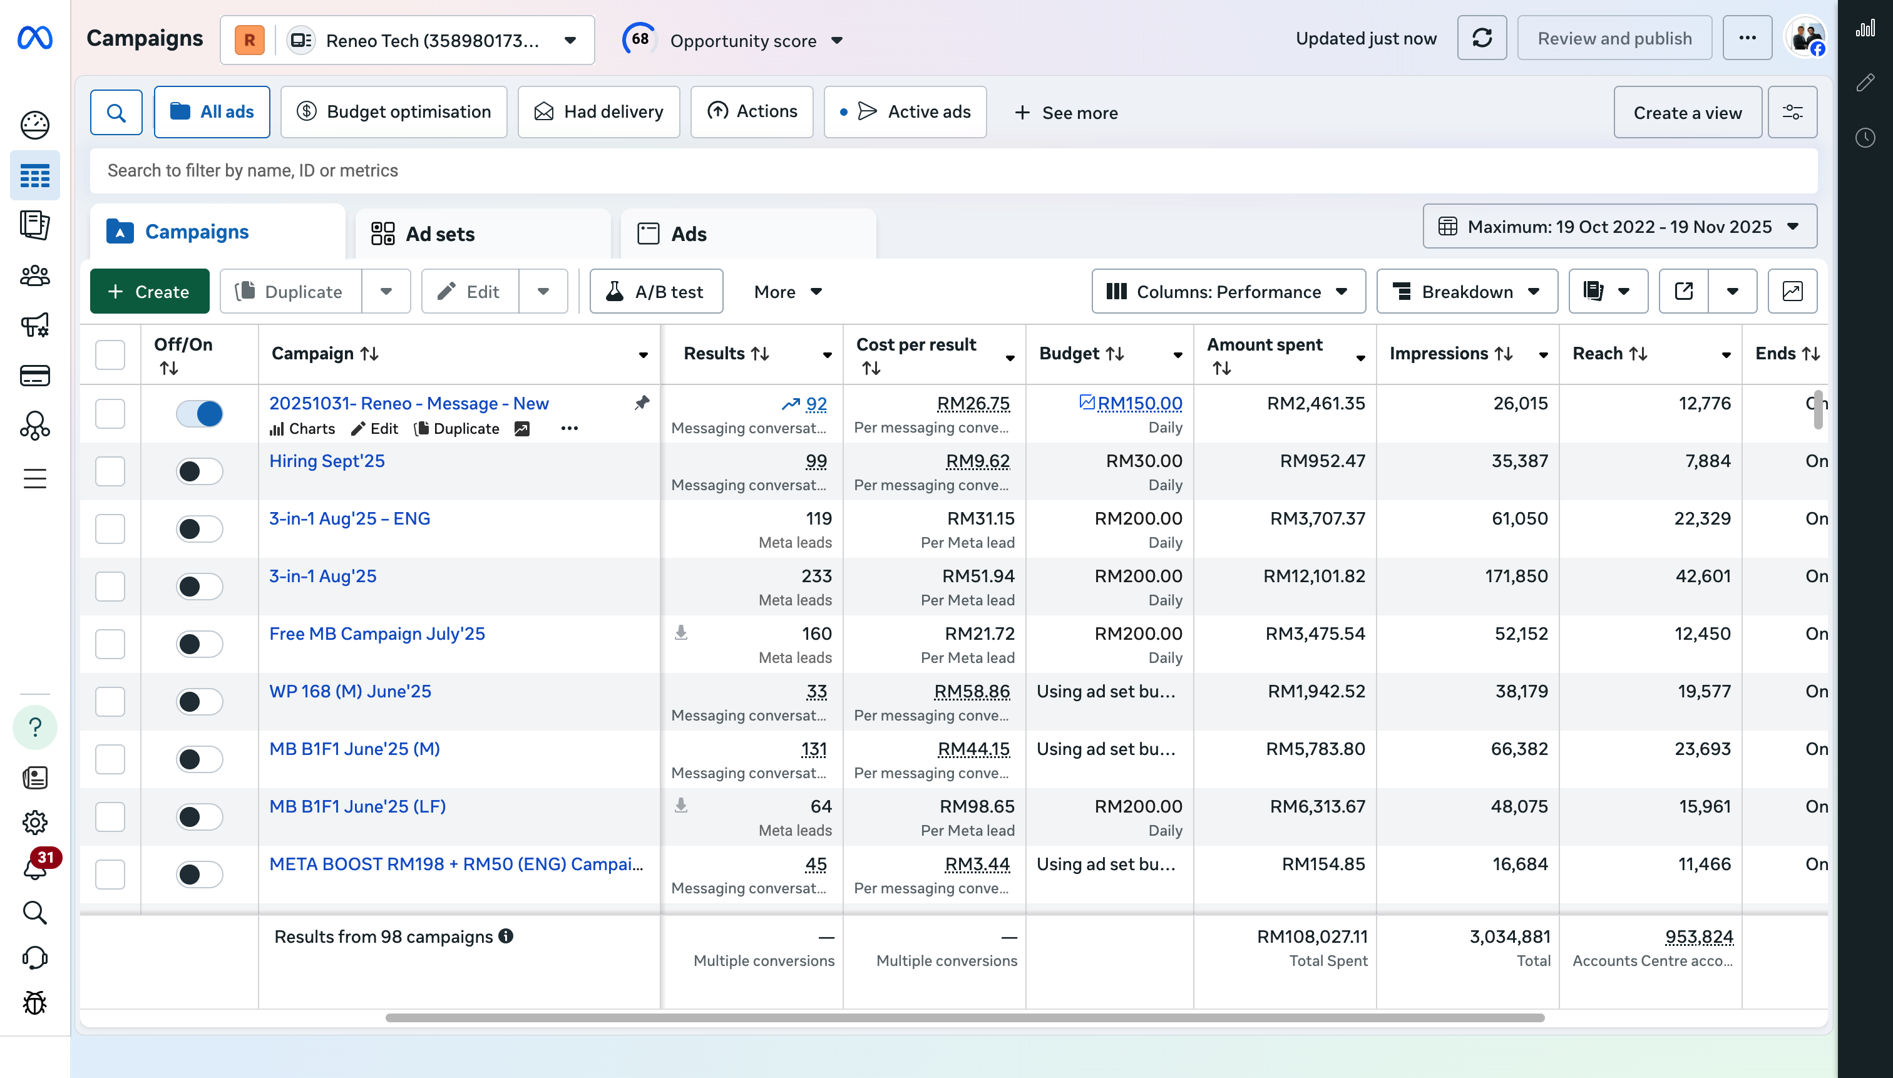Click the Results info icon for 98 campaigns
The height and width of the screenshot is (1078, 1893).
click(x=506, y=936)
